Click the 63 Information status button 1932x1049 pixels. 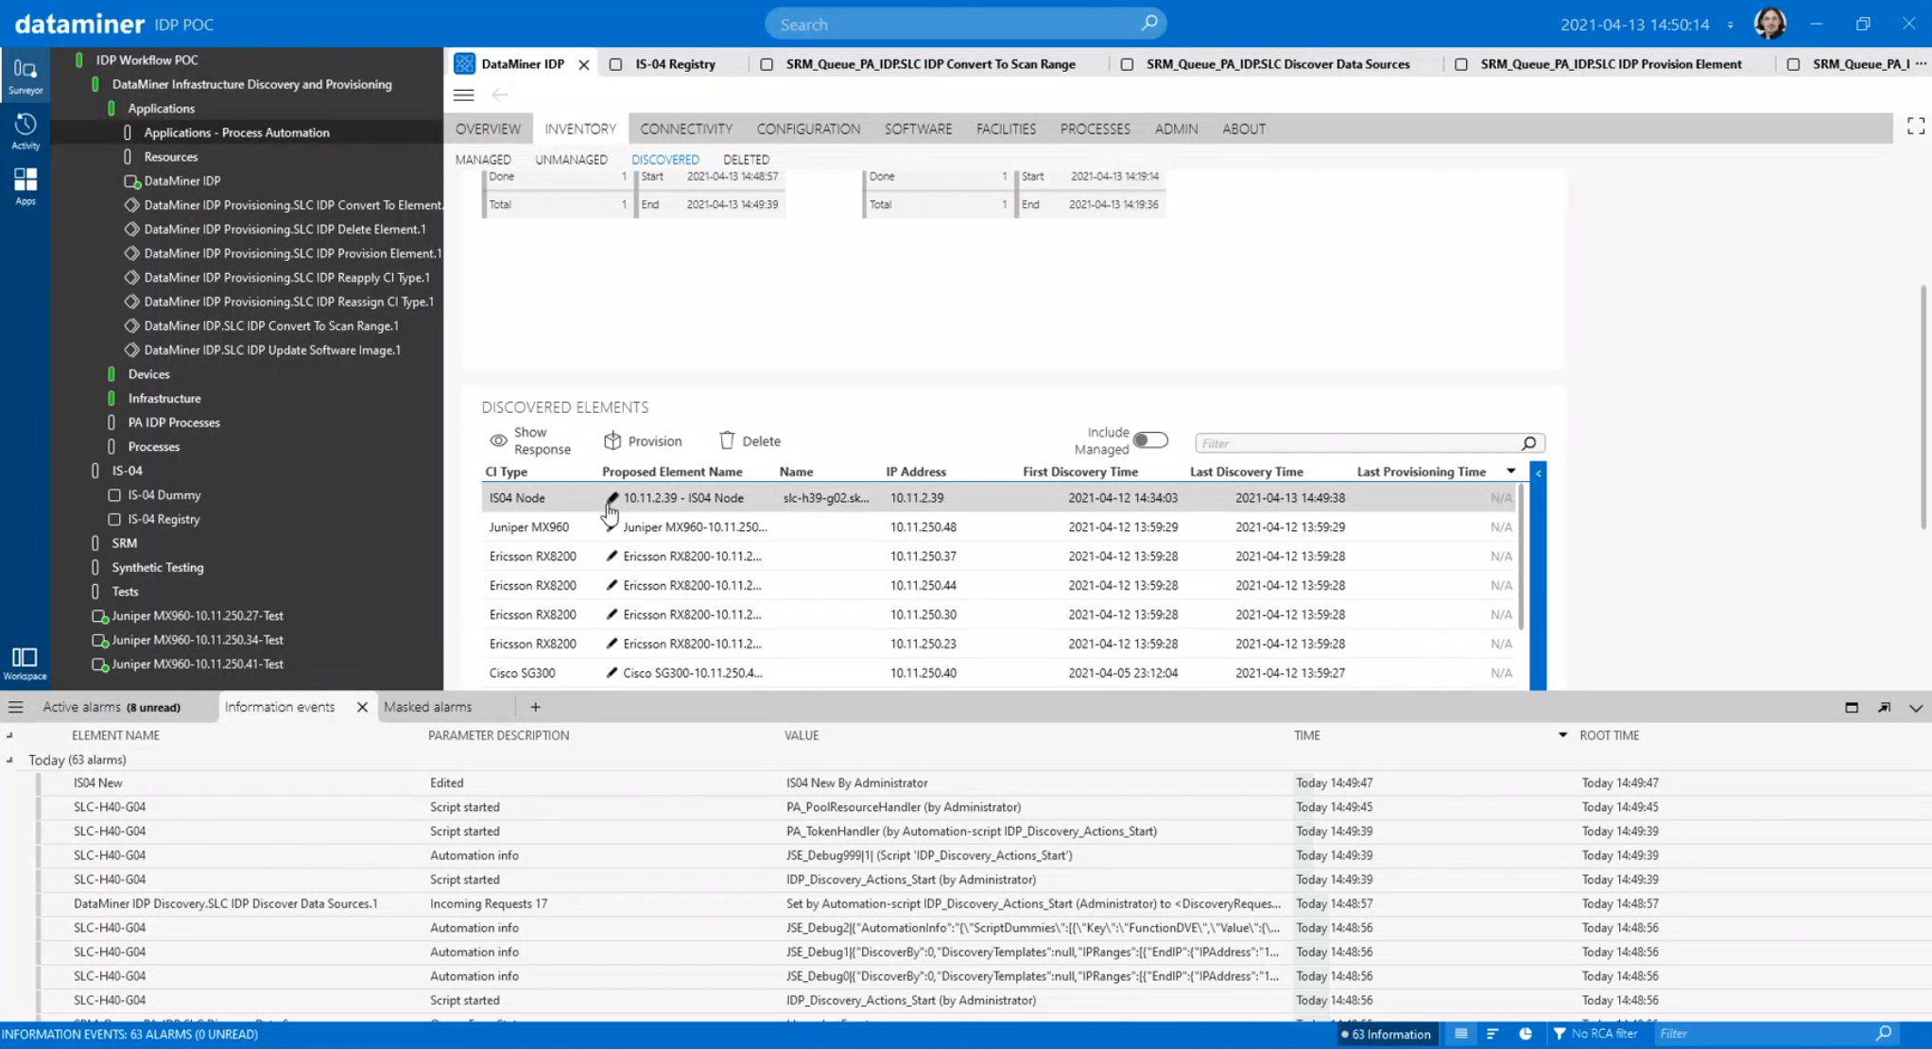click(x=1386, y=1034)
